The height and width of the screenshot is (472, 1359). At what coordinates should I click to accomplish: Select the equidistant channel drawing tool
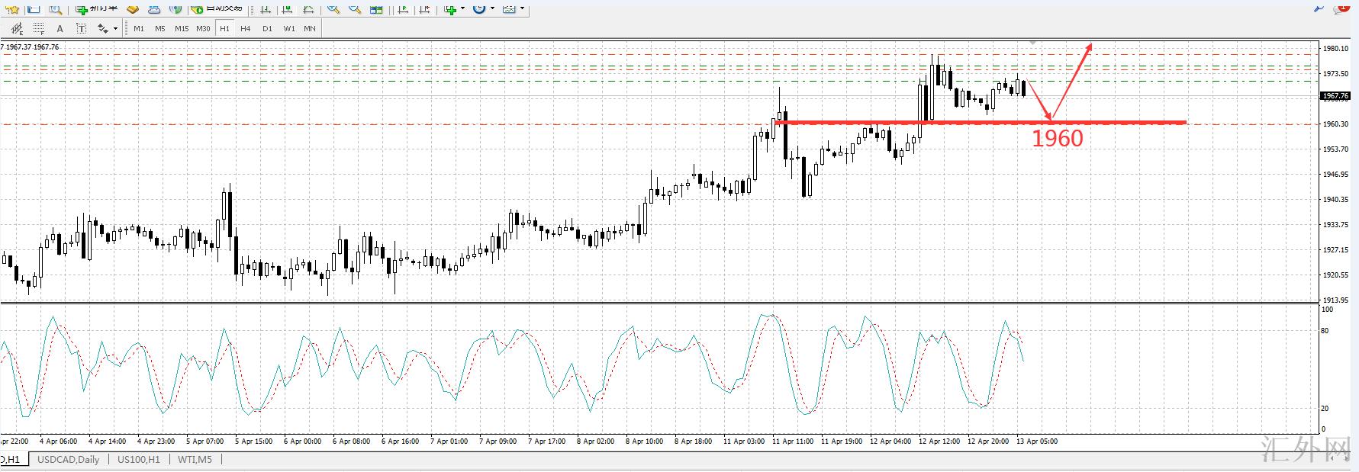(x=17, y=28)
